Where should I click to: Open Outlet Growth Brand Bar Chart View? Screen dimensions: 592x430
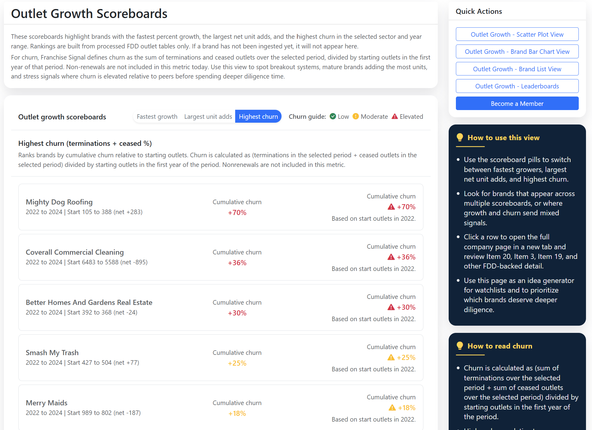pos(517,51)
